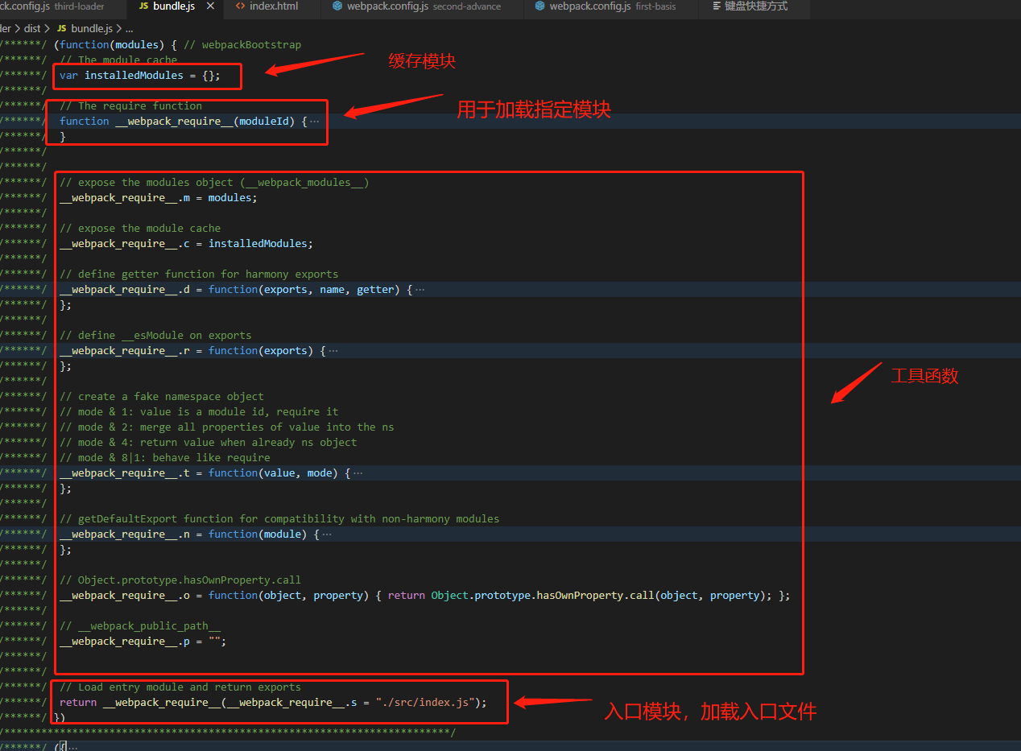
Task: Unfold the __webpack_require__.d function ellipsis
Action: (x=420, y=289)
